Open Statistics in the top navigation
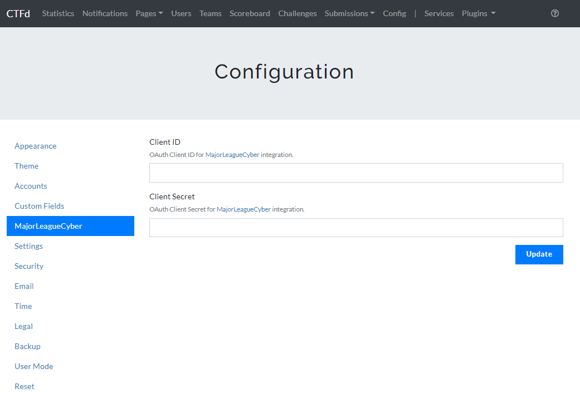 pos(58,13)
